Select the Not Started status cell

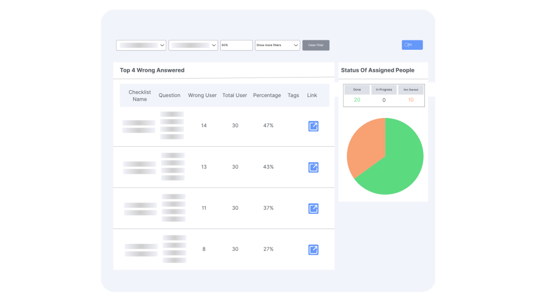[411, 90]
